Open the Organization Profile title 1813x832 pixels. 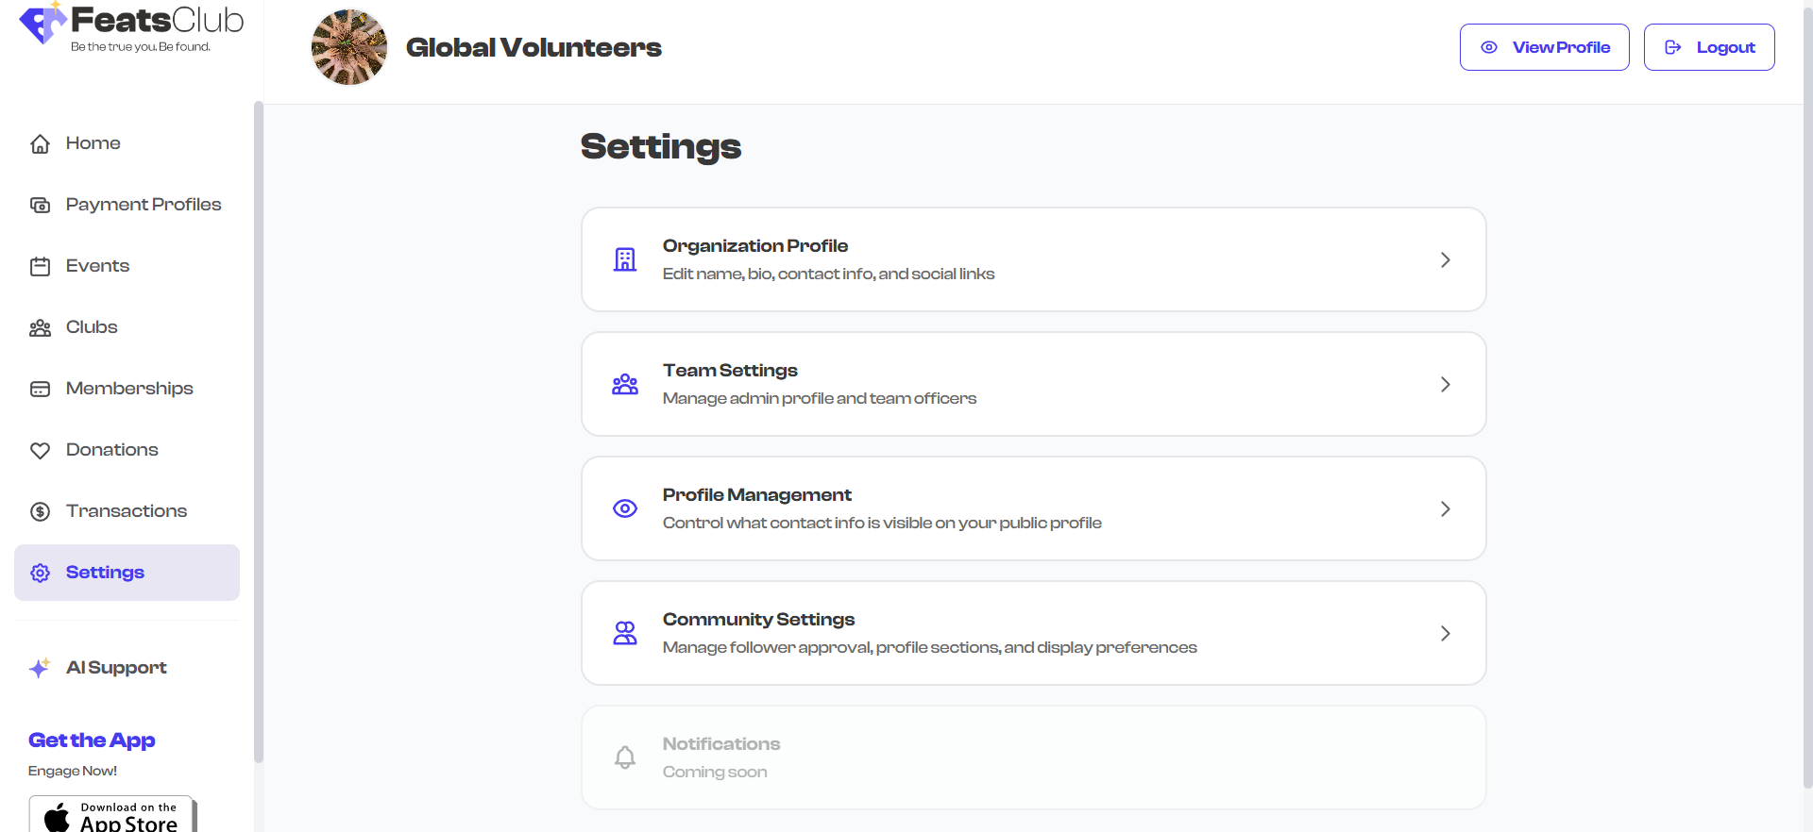[x=755, y=246]
